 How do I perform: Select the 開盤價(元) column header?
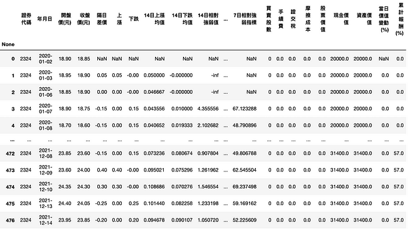click(65, 19)
